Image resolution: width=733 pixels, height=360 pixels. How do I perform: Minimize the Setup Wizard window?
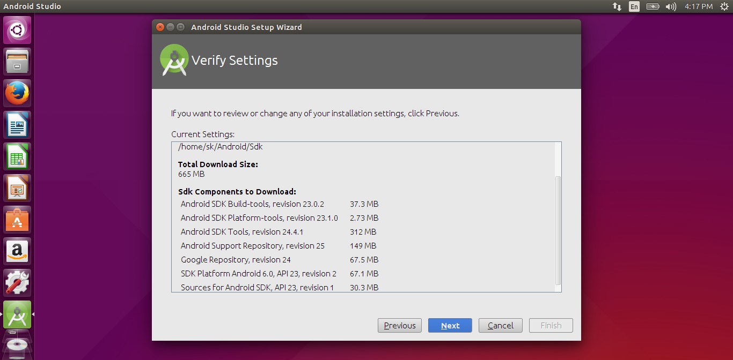point(171,27)
